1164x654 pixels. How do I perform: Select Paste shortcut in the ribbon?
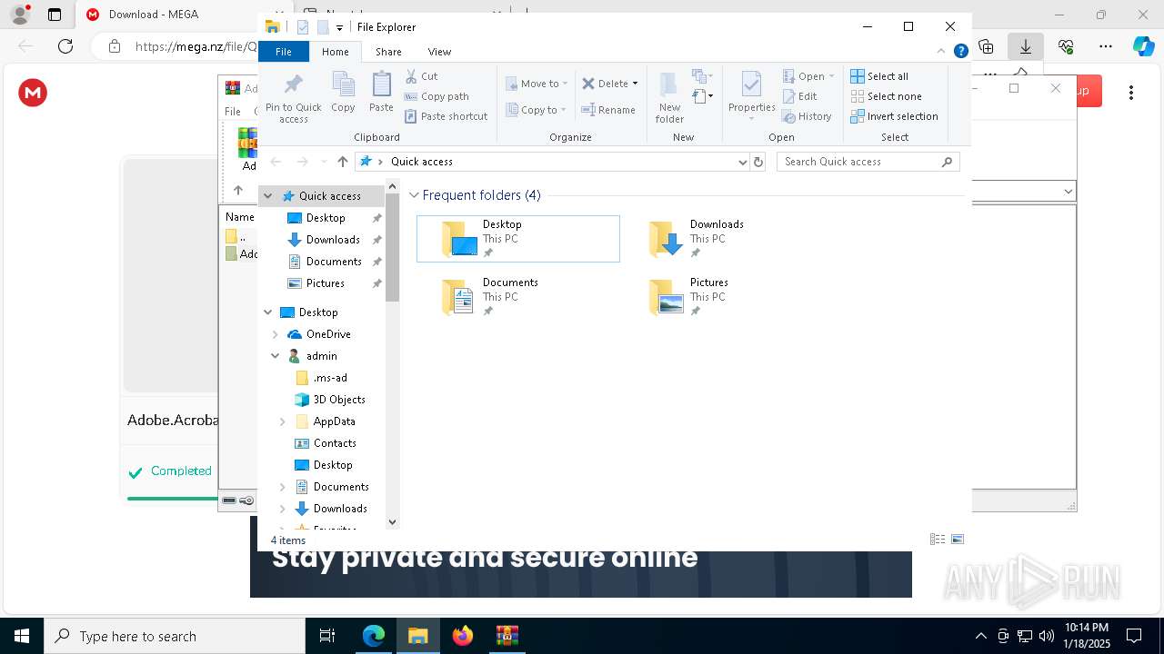[446, 116]
